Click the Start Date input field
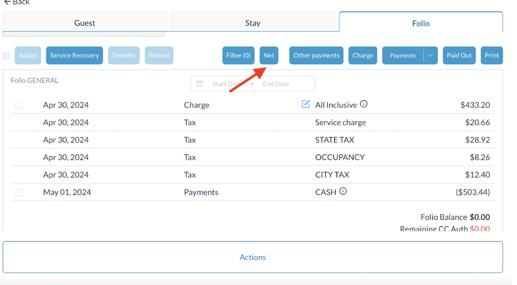The height and width of the screenshot is (285, 517). click(x=226, y=84)
